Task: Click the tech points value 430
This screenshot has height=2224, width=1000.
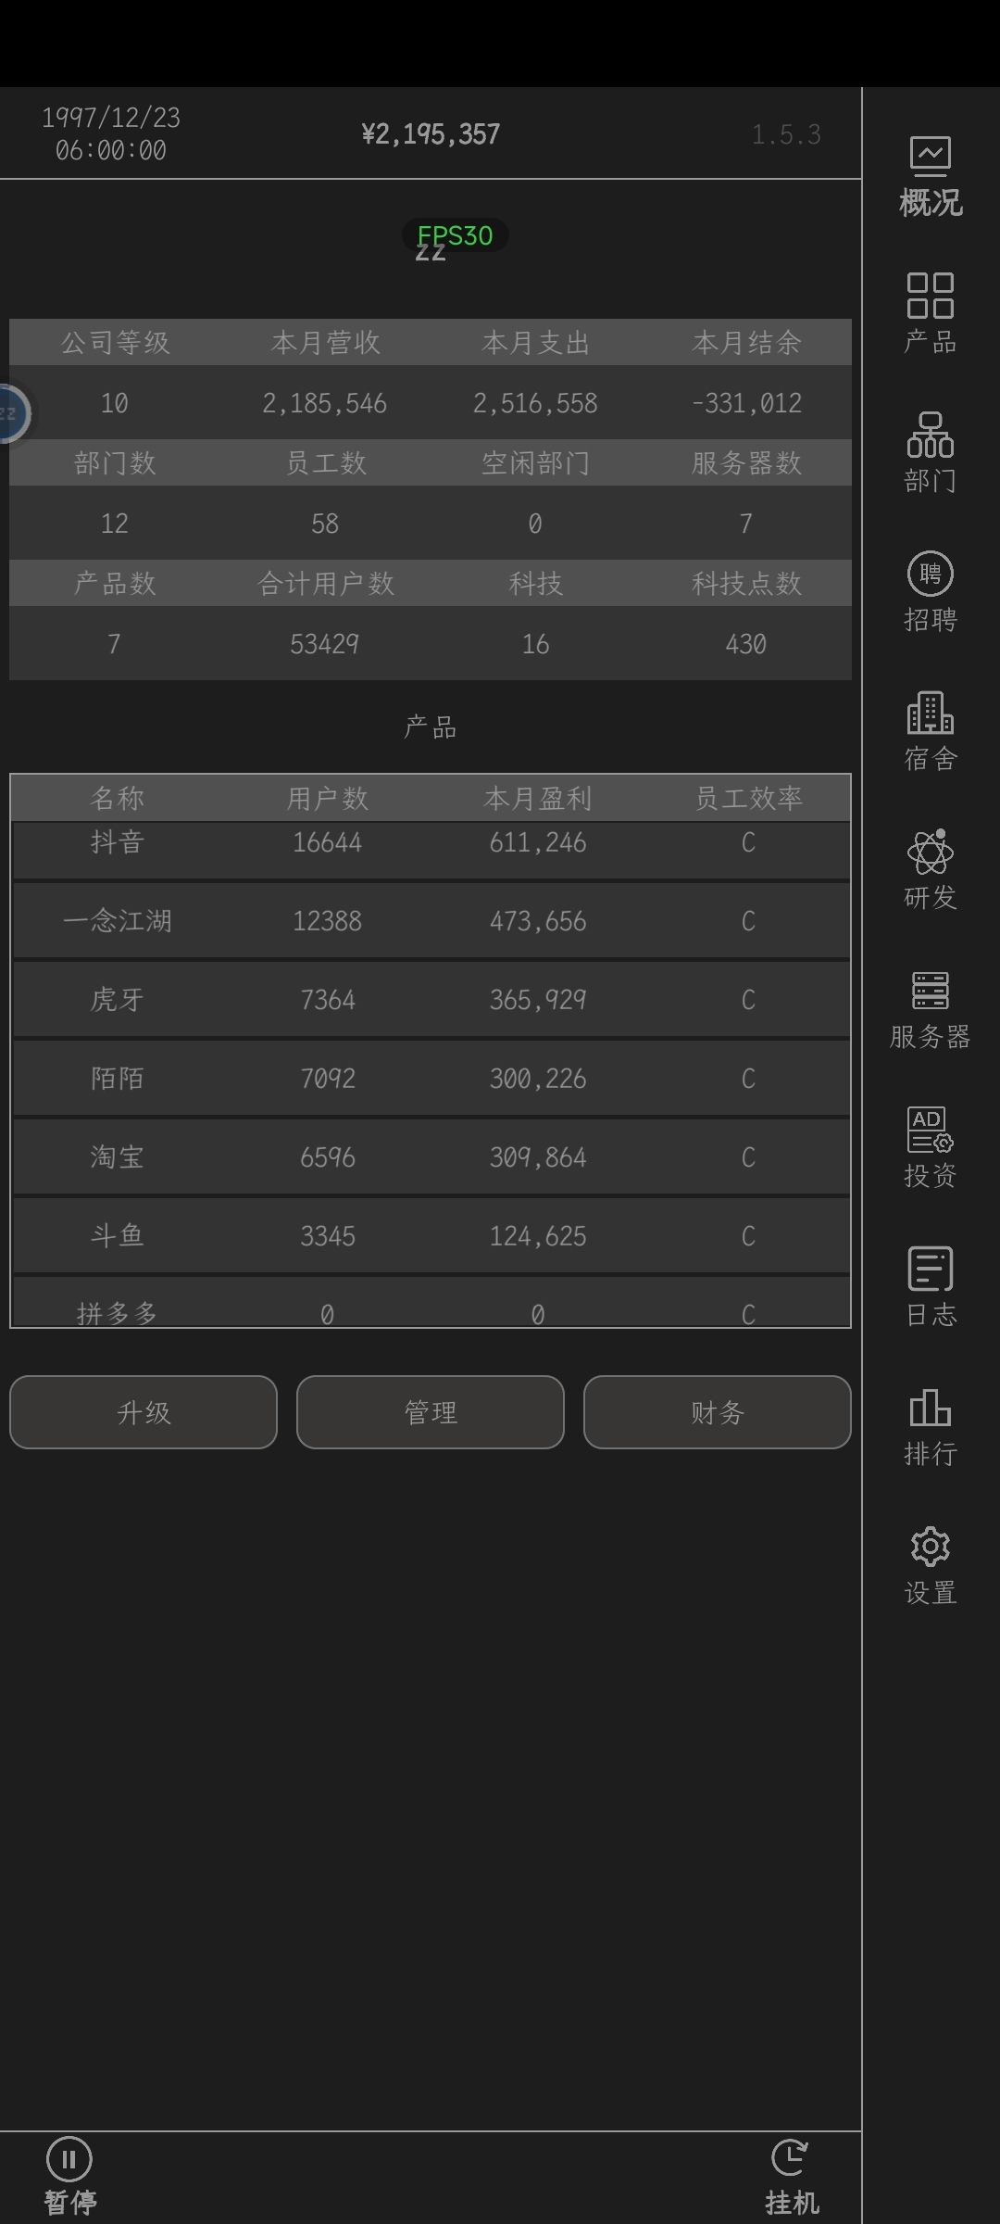Action: click(x=746, y=644)
